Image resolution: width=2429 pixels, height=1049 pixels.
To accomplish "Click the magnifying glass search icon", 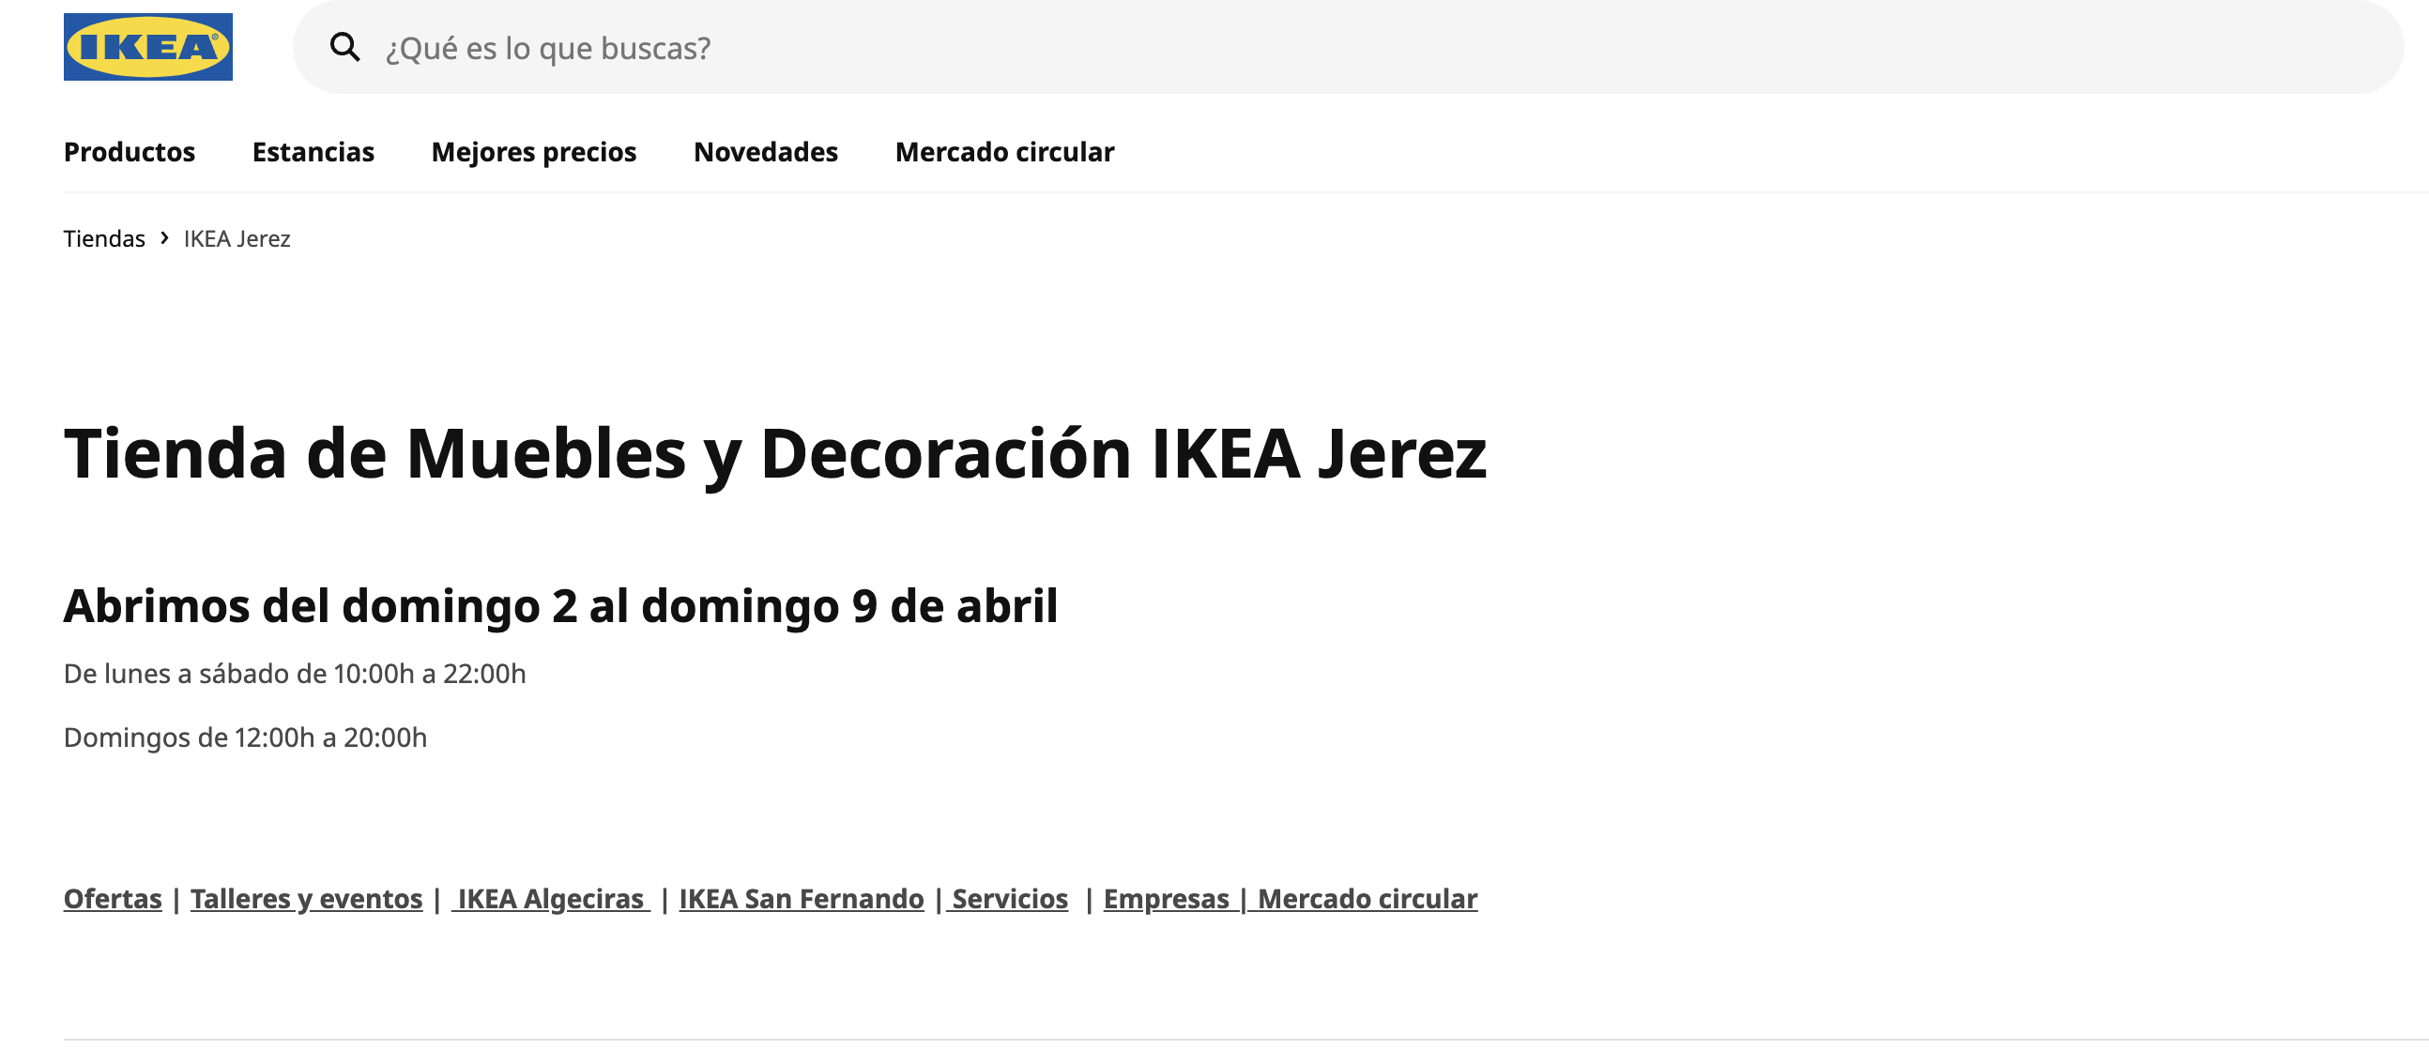I will coord(345,47).
